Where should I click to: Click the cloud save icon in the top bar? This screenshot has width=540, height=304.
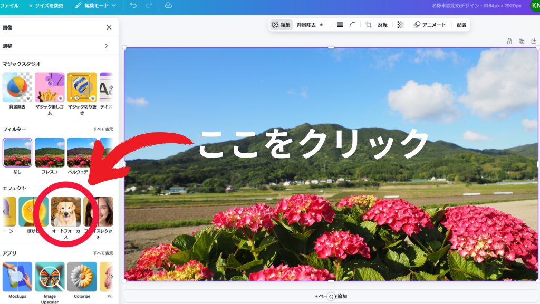pos(168,5)
